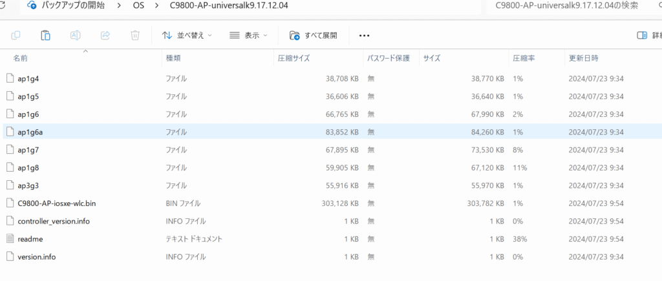
Task: Click the バックアップの開始 breadcrumb
Action: [73, 5]
